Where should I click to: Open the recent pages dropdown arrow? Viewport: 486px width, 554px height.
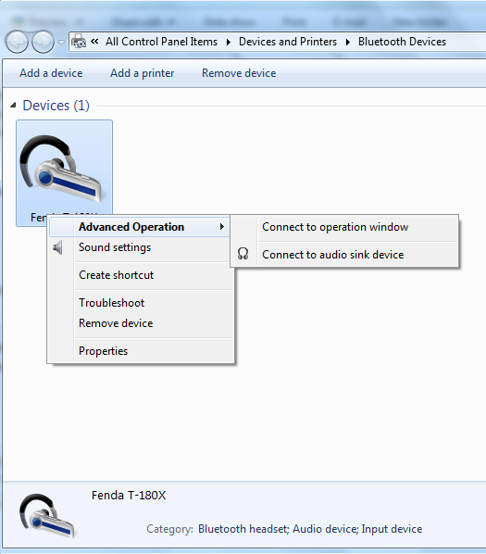click(61, 43)
